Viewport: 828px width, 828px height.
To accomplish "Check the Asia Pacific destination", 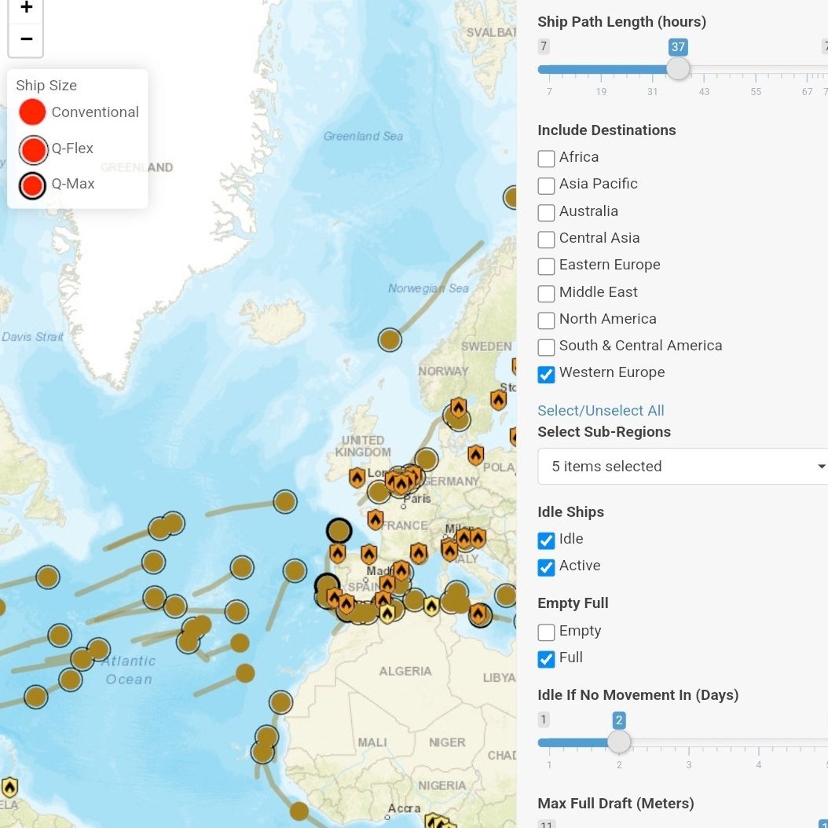I will 546,185.
